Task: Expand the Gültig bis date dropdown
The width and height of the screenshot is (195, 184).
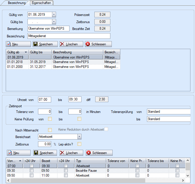Action: pyautogui.click(x=54, y=22)
